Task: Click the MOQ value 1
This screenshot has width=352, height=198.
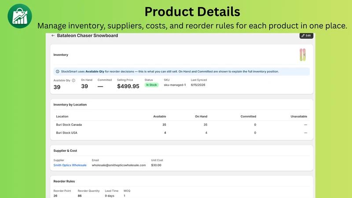Action: tap(125, 196)
